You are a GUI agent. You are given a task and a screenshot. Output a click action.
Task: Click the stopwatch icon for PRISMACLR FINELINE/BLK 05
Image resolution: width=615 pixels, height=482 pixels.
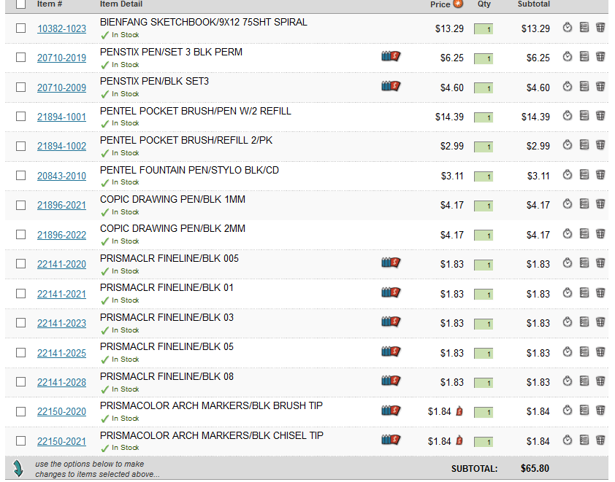pyautogui.click(x=567, y=352)
